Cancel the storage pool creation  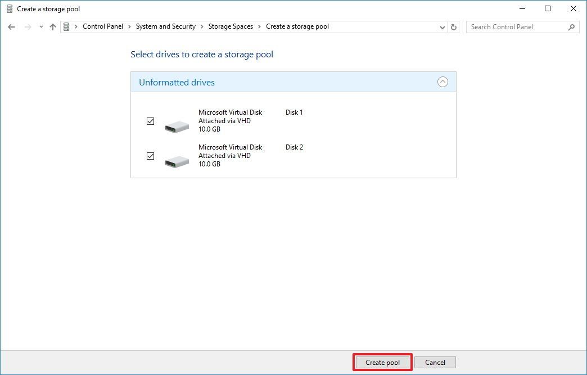pyautogui.click(x=435, y=362)
